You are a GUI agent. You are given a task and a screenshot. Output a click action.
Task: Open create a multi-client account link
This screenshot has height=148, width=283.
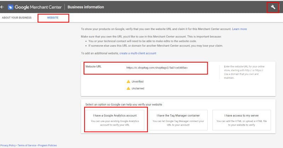tap(138, 53)
